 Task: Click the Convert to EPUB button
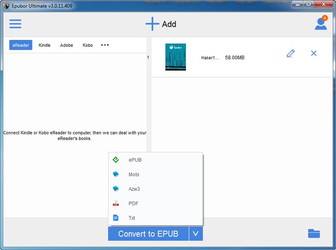[148, 234]
